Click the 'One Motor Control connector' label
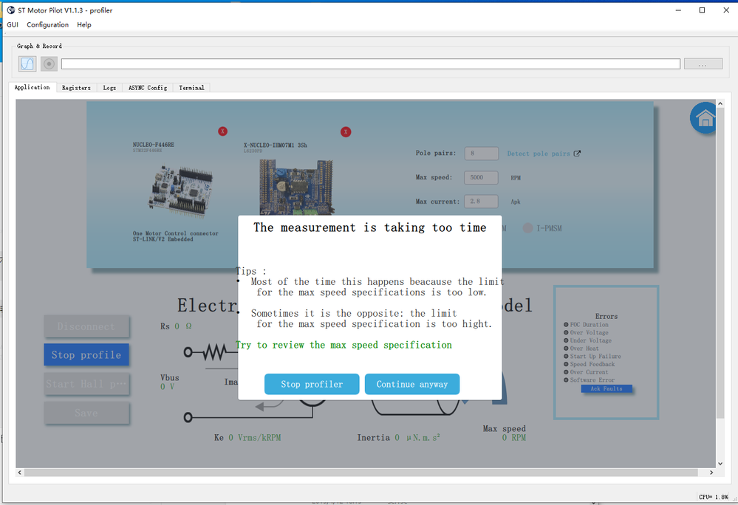Screen dimensions: 738x505 click(x=176, y=233)
